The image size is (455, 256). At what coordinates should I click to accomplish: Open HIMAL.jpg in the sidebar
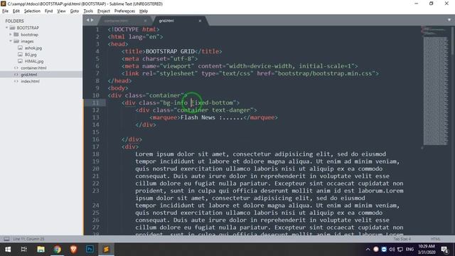[x=34, y=61]
